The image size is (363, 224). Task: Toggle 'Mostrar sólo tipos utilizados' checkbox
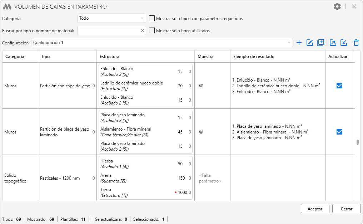click(x=152, y=31)
